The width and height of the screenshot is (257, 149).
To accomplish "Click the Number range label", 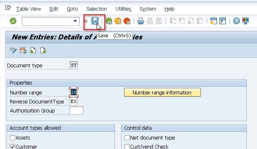I will (x=26, y=93).
